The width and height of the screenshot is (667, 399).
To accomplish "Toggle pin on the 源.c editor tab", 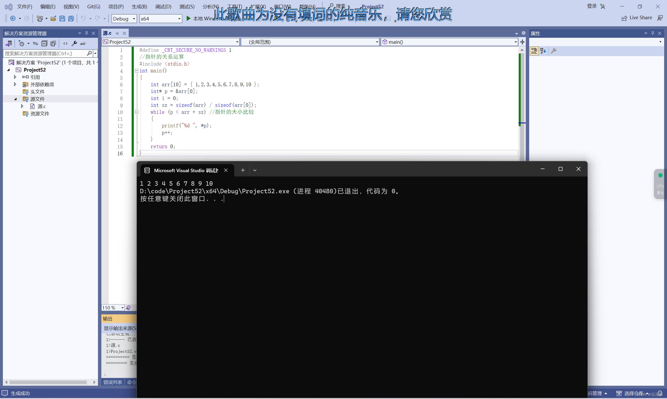I will coord(117,33).
